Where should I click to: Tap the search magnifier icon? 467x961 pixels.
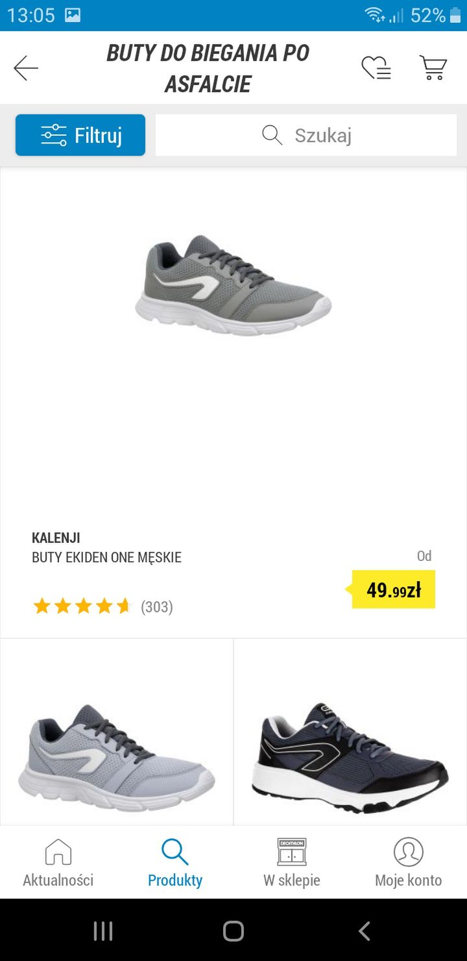tap(272, 135)
